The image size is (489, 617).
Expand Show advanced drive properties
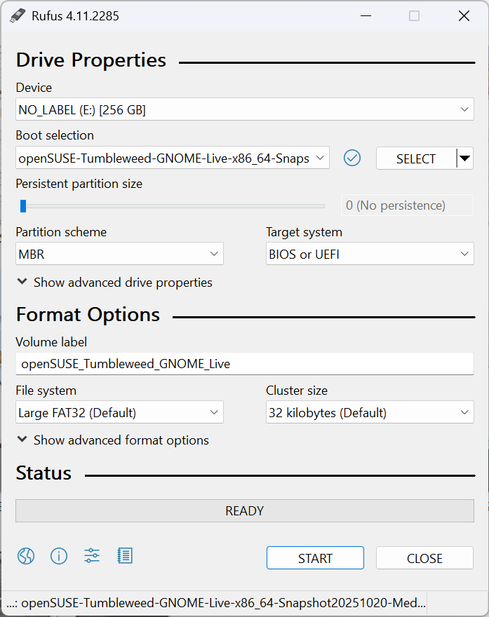point(114,283)
